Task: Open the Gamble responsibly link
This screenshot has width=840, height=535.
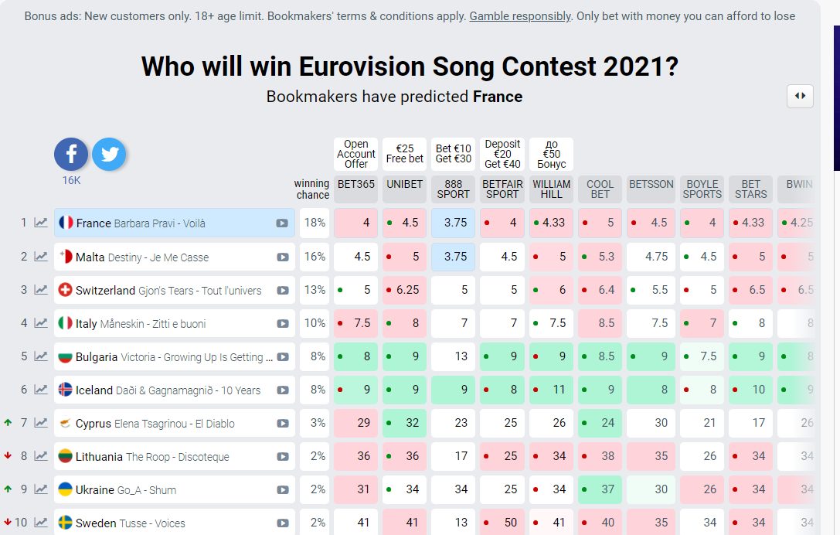Action: [x=519, y=16]
